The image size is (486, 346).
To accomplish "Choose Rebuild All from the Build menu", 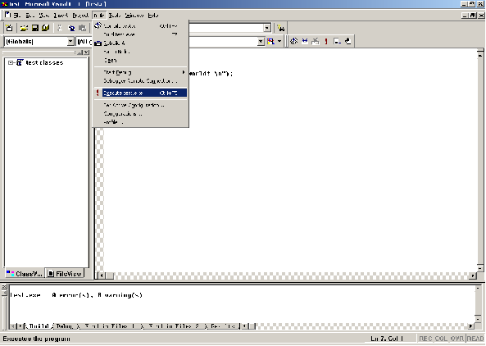I will (x=141, y=43).
